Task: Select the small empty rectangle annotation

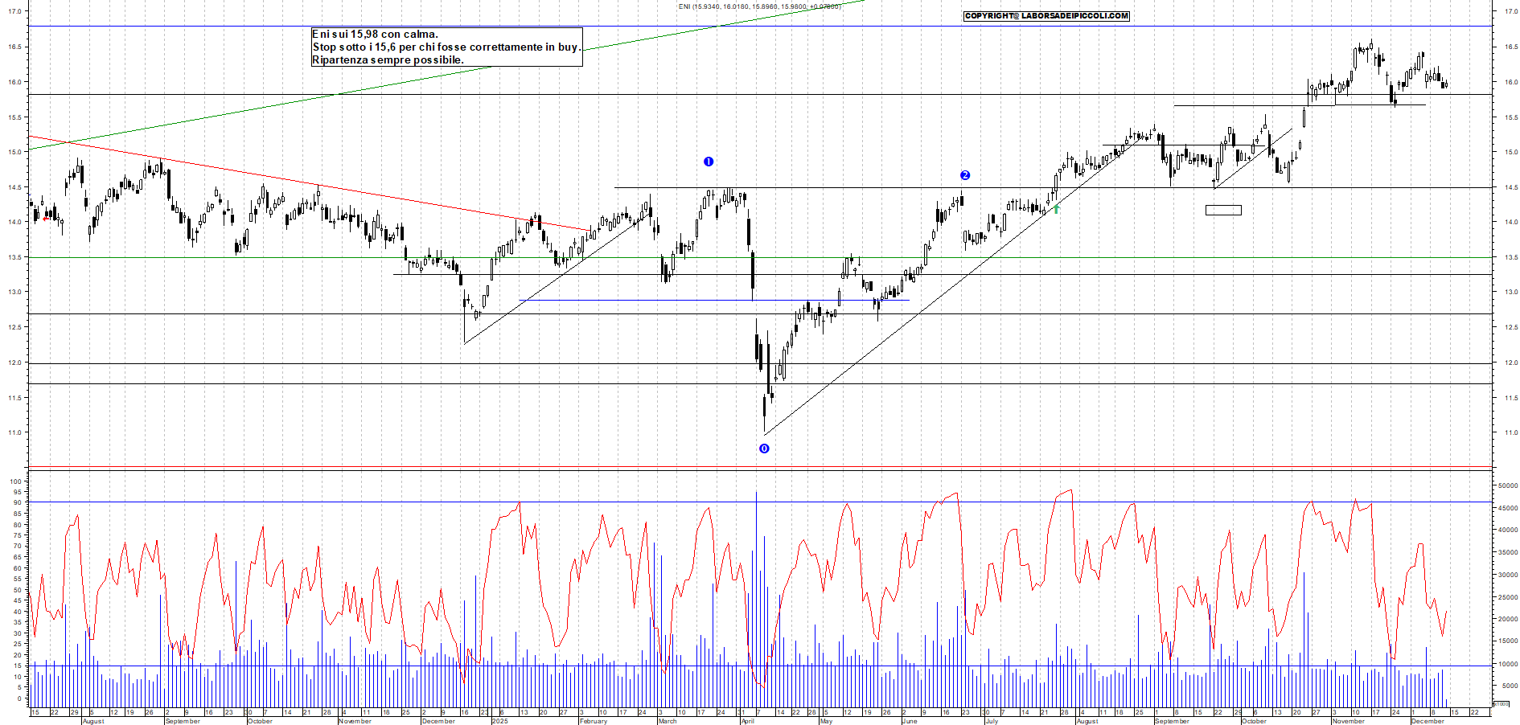Action: point(1223,210)
